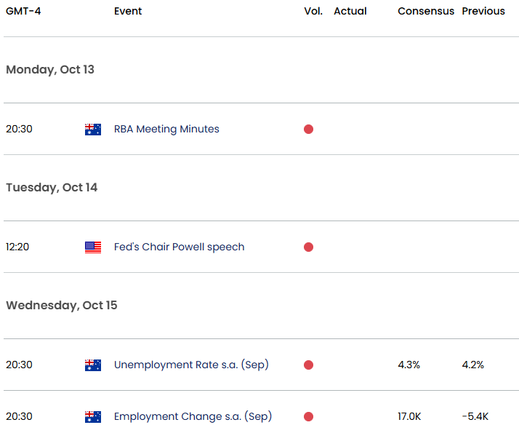Click Australia flag beside RBA Meeting Minutes
The image size is (519, 433).
click(x=93, y=130)
